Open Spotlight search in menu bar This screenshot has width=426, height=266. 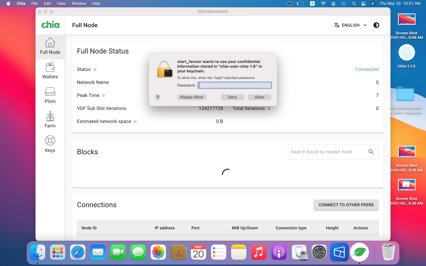click(x=354, y=3)
